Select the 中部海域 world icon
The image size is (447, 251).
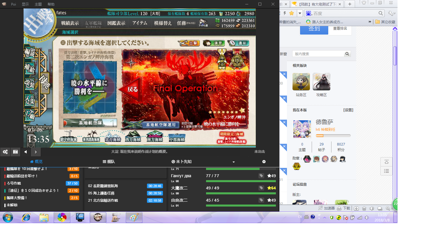tap(177, 137)
